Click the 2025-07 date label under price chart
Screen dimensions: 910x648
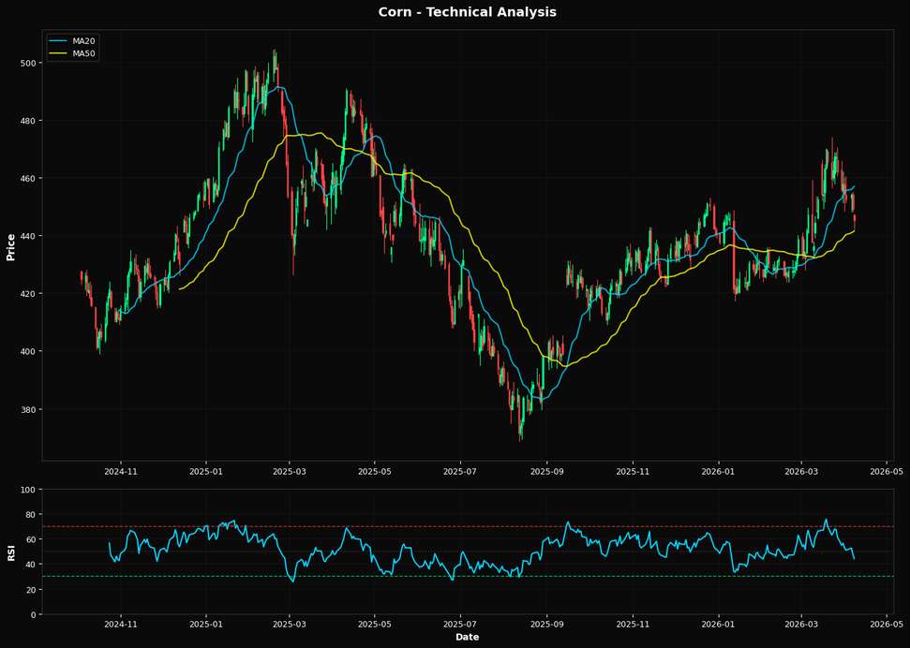tap(459, 471)
